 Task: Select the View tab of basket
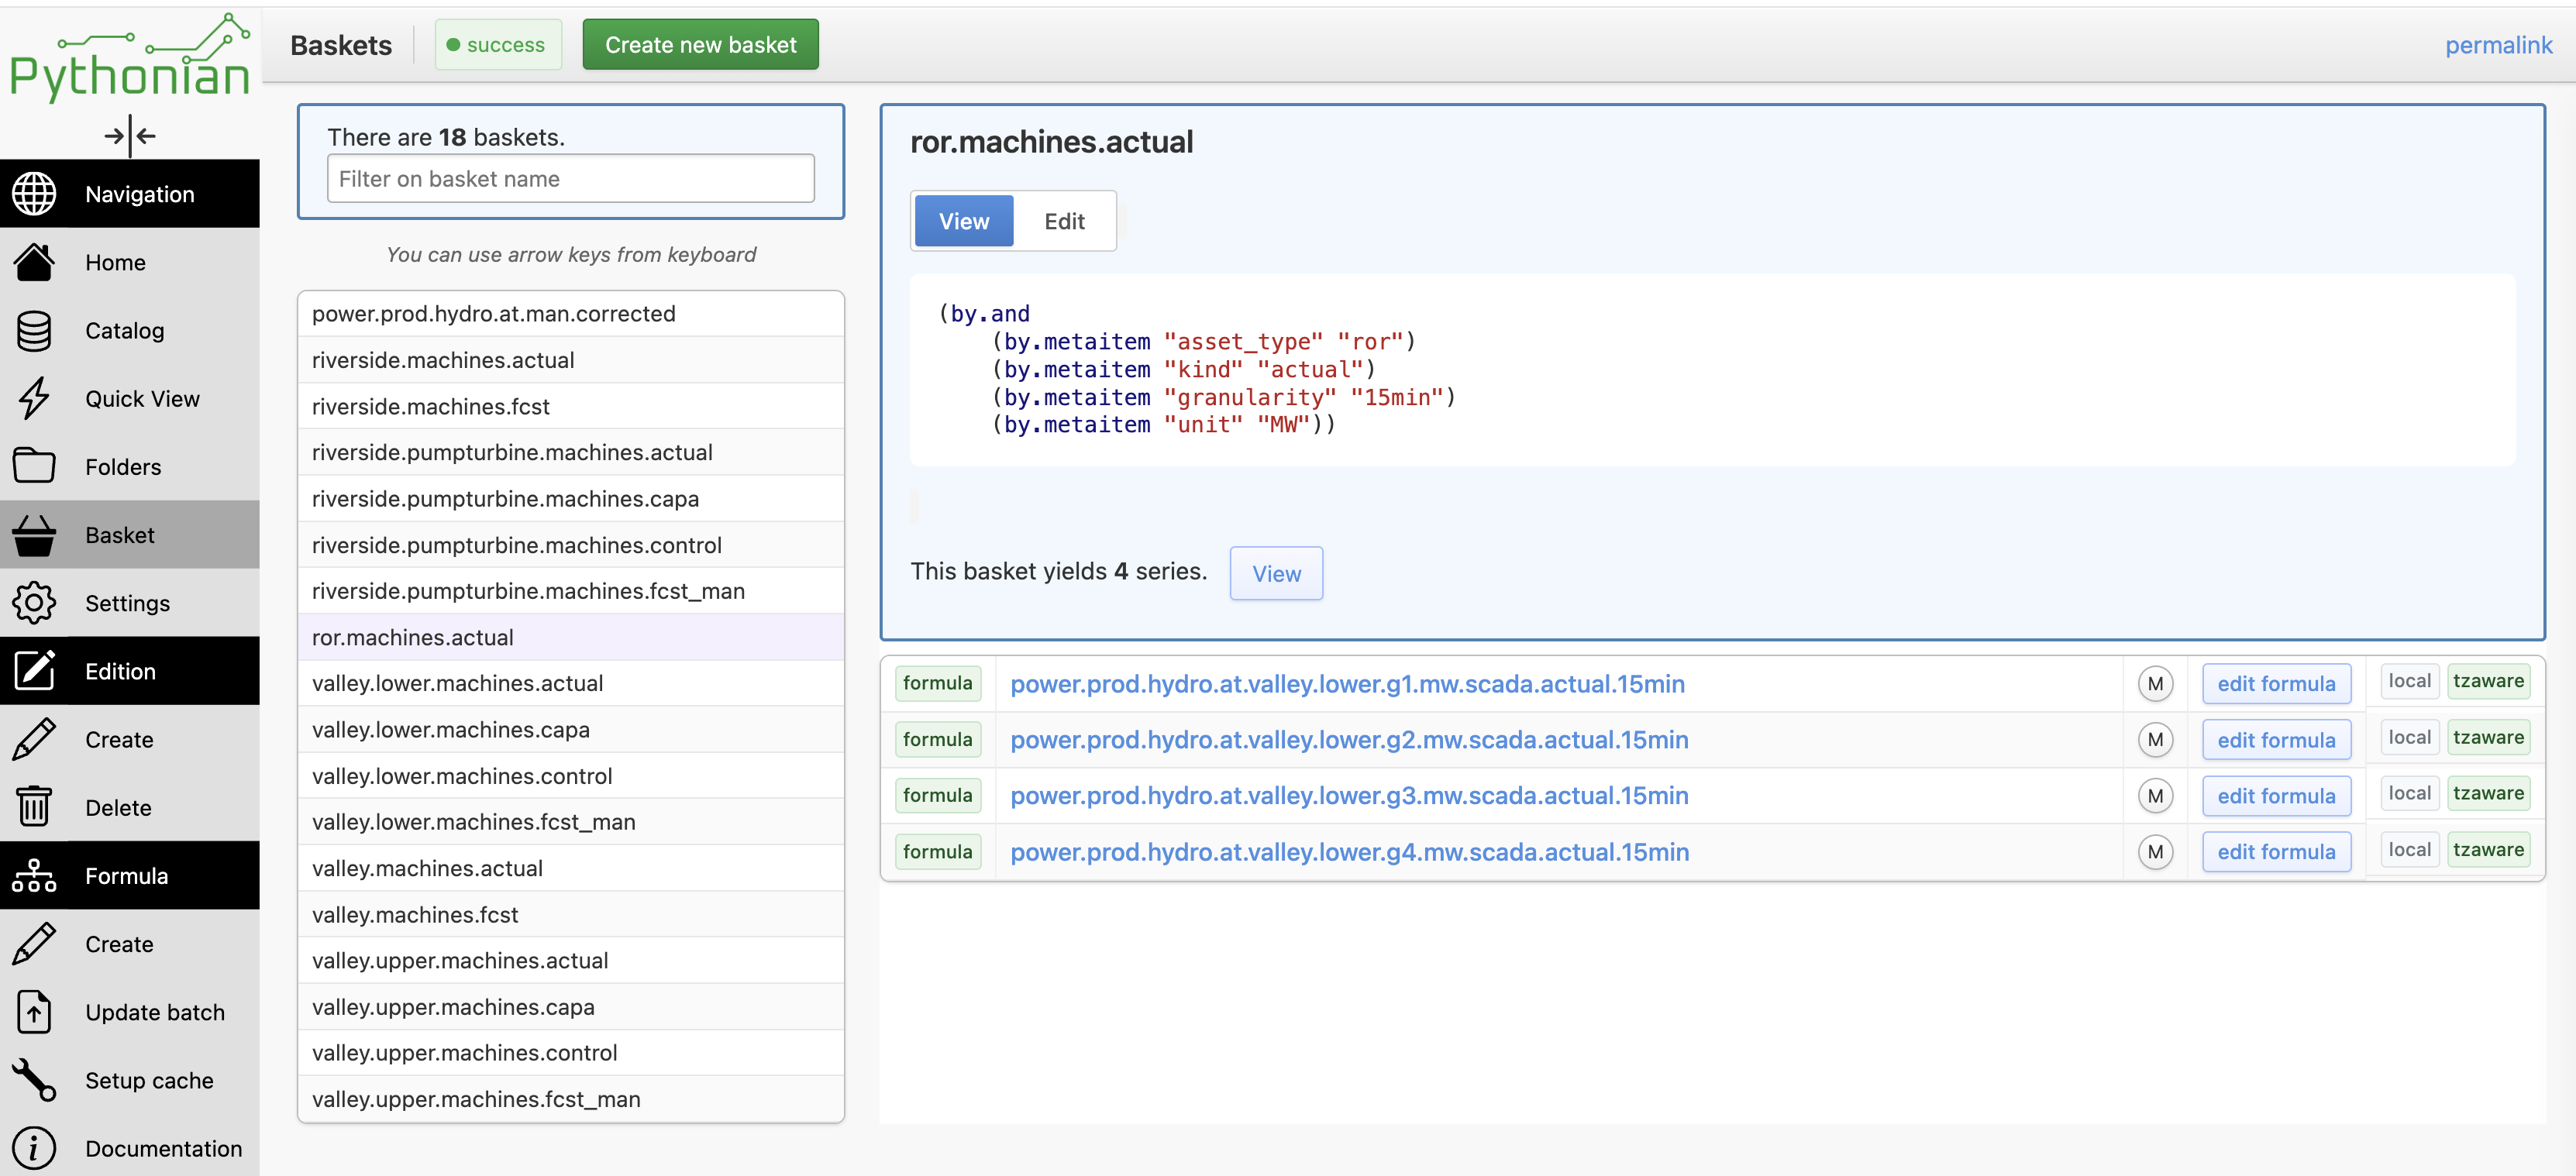(964, 221)
